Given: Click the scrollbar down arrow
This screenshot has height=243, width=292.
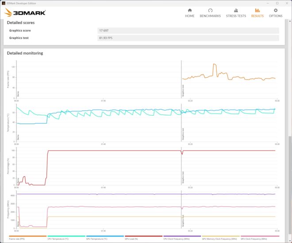Looking at the screenshot, I should pos(290,240).
